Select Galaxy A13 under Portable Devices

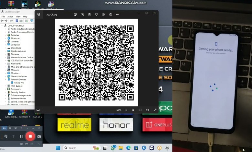[19, 83]
